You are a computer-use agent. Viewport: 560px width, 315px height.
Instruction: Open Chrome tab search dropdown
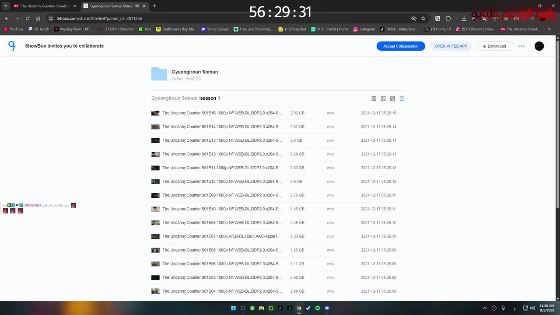click(x=6, y=6)
